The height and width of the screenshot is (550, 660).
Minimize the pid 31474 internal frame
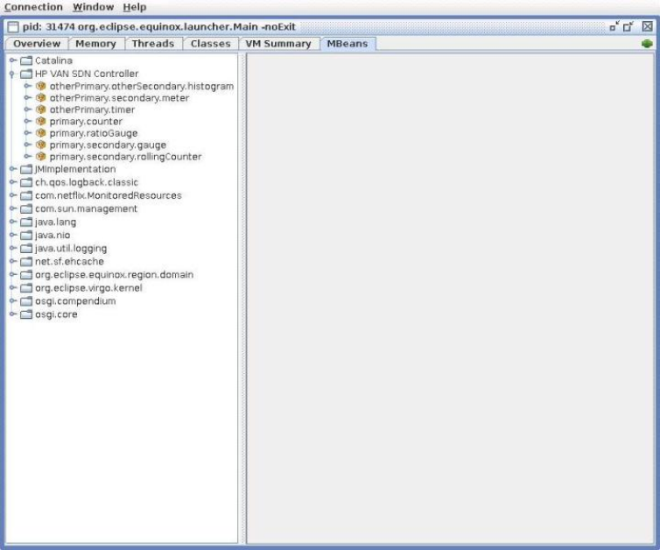point(614,26)
